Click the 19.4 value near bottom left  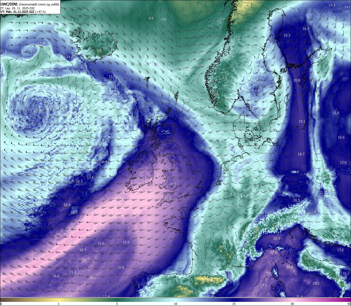click(x=73, y=272)
